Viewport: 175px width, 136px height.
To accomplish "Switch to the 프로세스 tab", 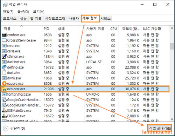I will pos(9,19).
